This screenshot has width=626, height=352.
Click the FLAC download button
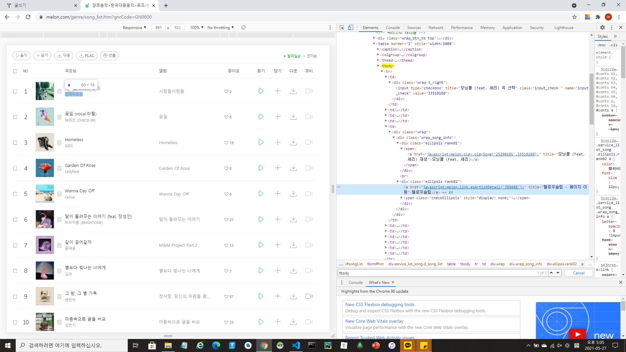pyautogui.click(x=87, y=56)
